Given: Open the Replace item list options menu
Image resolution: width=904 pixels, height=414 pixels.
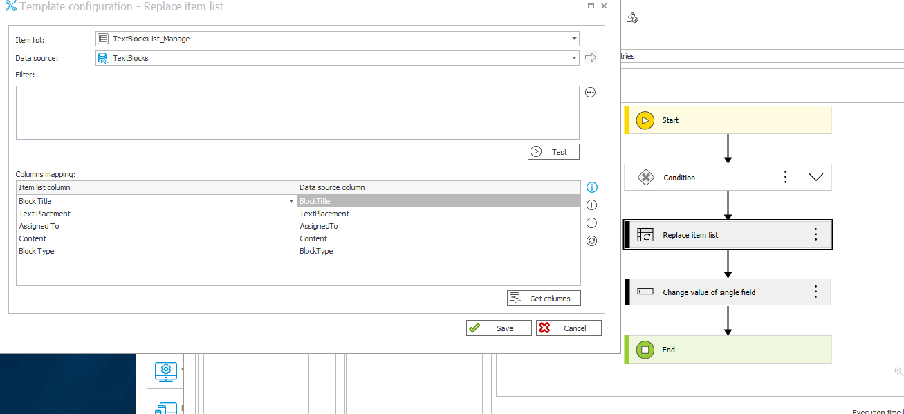Looking at the screenshot, I should point(815,234).
